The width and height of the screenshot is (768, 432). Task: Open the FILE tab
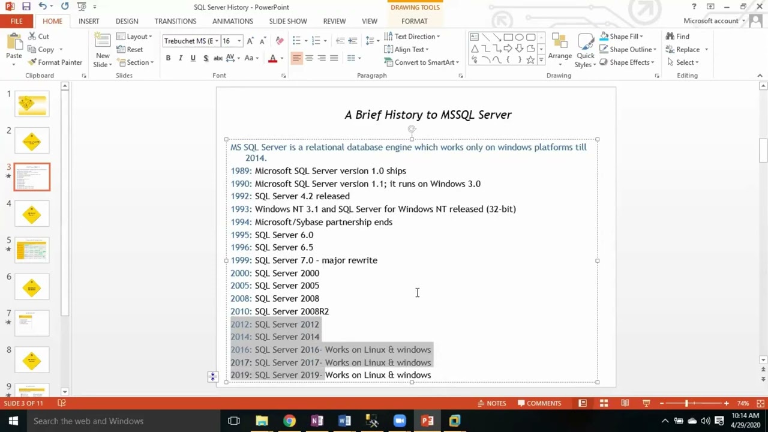click(x=16, y=21)
